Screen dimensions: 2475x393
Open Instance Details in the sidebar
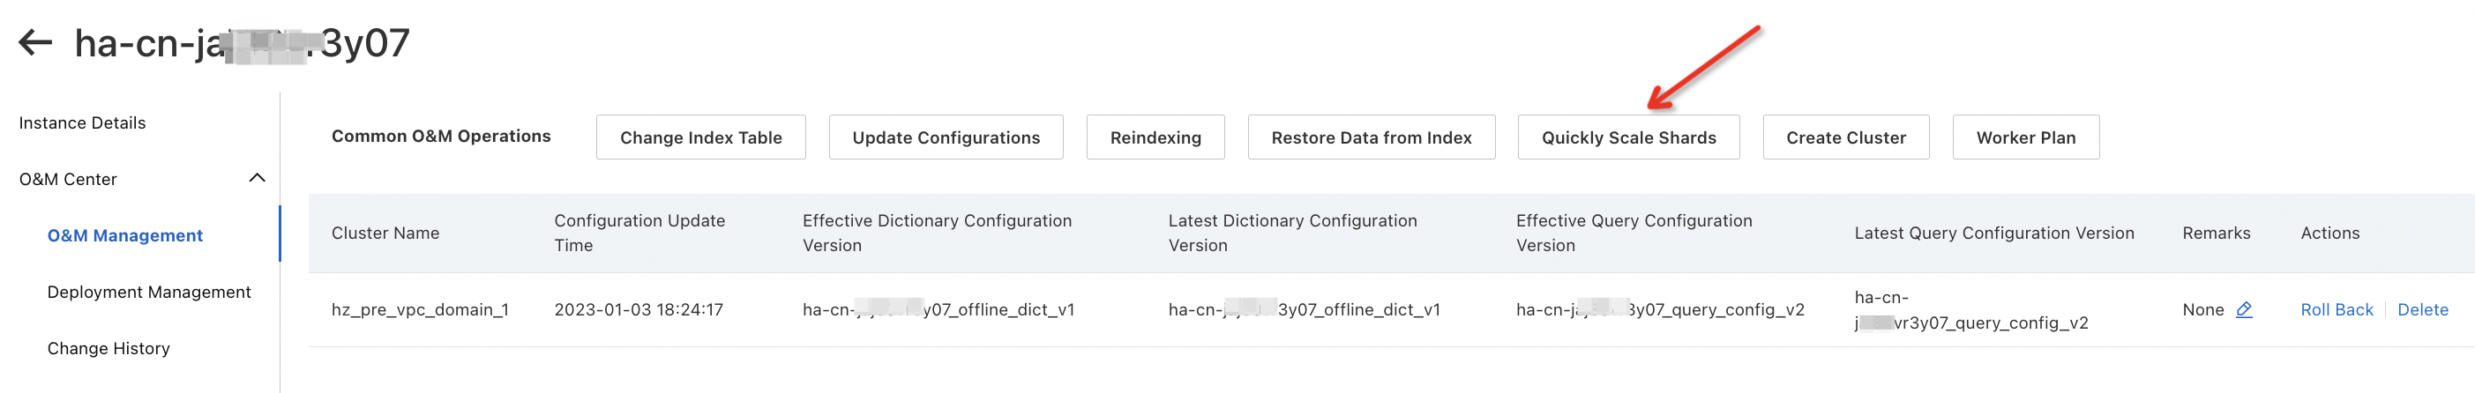coord(83,123)
